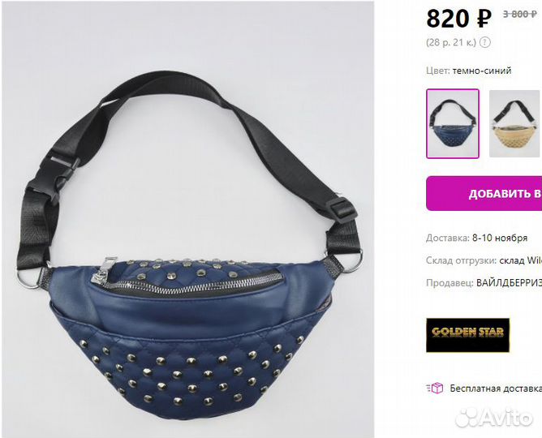Click the delivery date 8-10 ноября
Image resolution: width=542 pixels, height=438 pixels.
(x=500, y=238)
